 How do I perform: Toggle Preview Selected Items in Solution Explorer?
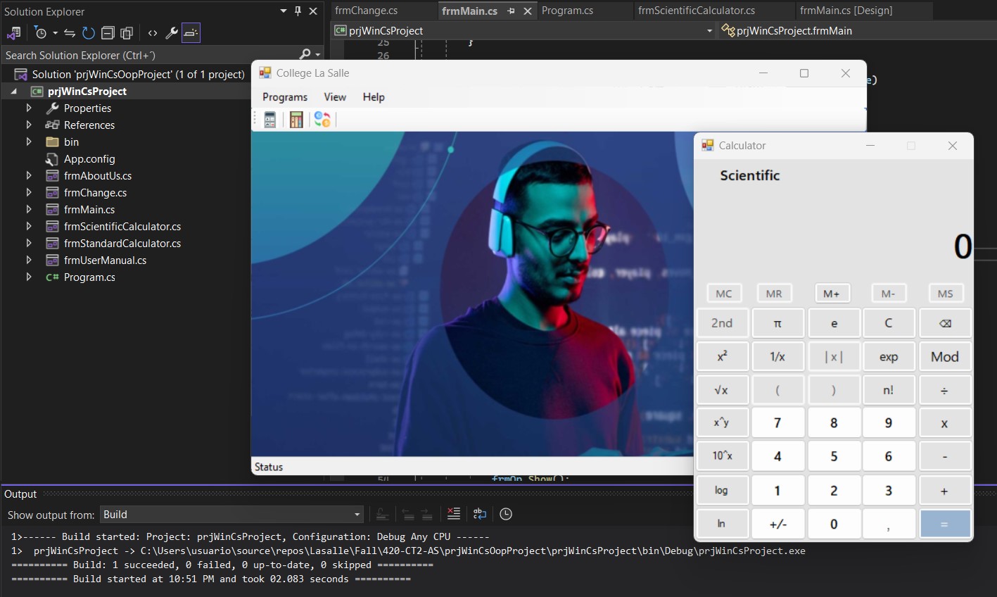point(191,33)
